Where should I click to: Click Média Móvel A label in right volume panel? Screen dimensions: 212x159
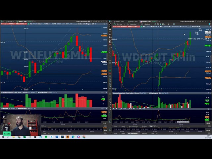click(x=158, y=93)
